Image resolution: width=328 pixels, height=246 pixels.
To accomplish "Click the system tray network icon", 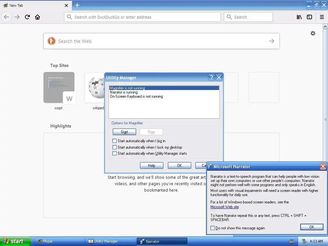I will point(304,241).
